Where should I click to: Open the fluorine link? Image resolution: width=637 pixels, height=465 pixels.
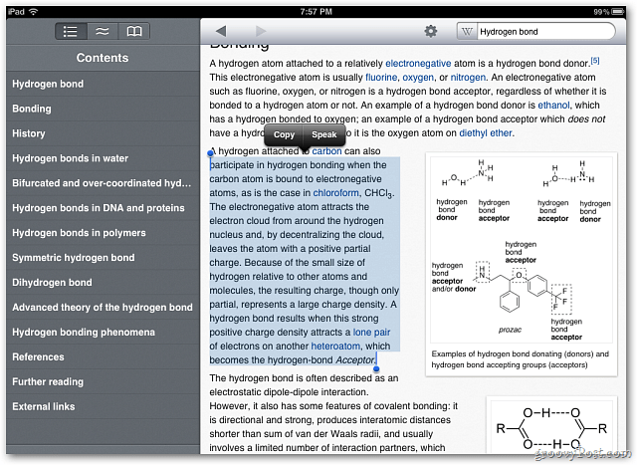381,78
